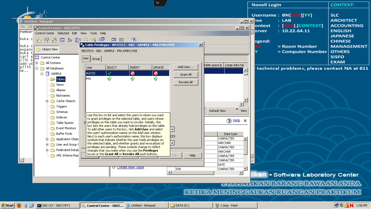Click the Add User... button
371x209 pixels.
tap(185, 67)
